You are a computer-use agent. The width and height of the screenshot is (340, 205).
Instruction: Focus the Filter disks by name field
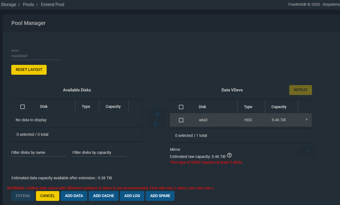(x=38, y=152)
